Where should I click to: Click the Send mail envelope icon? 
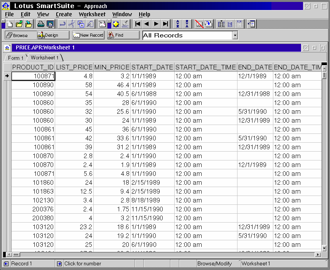point(103,24)
